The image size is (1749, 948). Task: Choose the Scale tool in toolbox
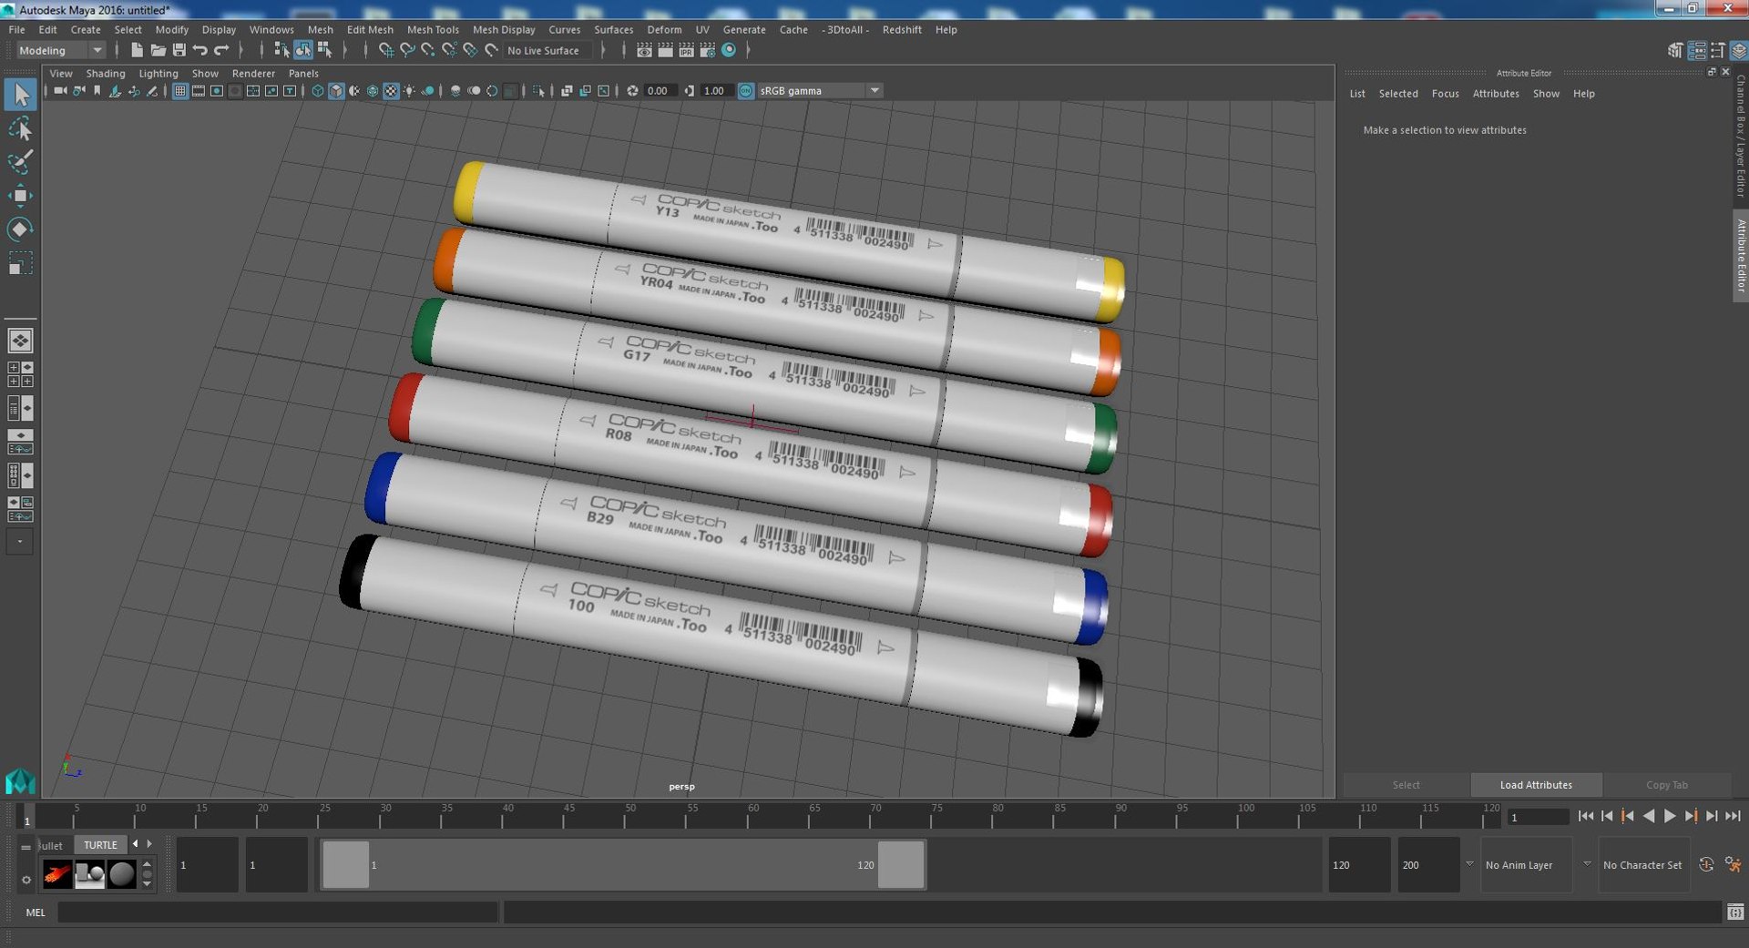tap(20, 263)
